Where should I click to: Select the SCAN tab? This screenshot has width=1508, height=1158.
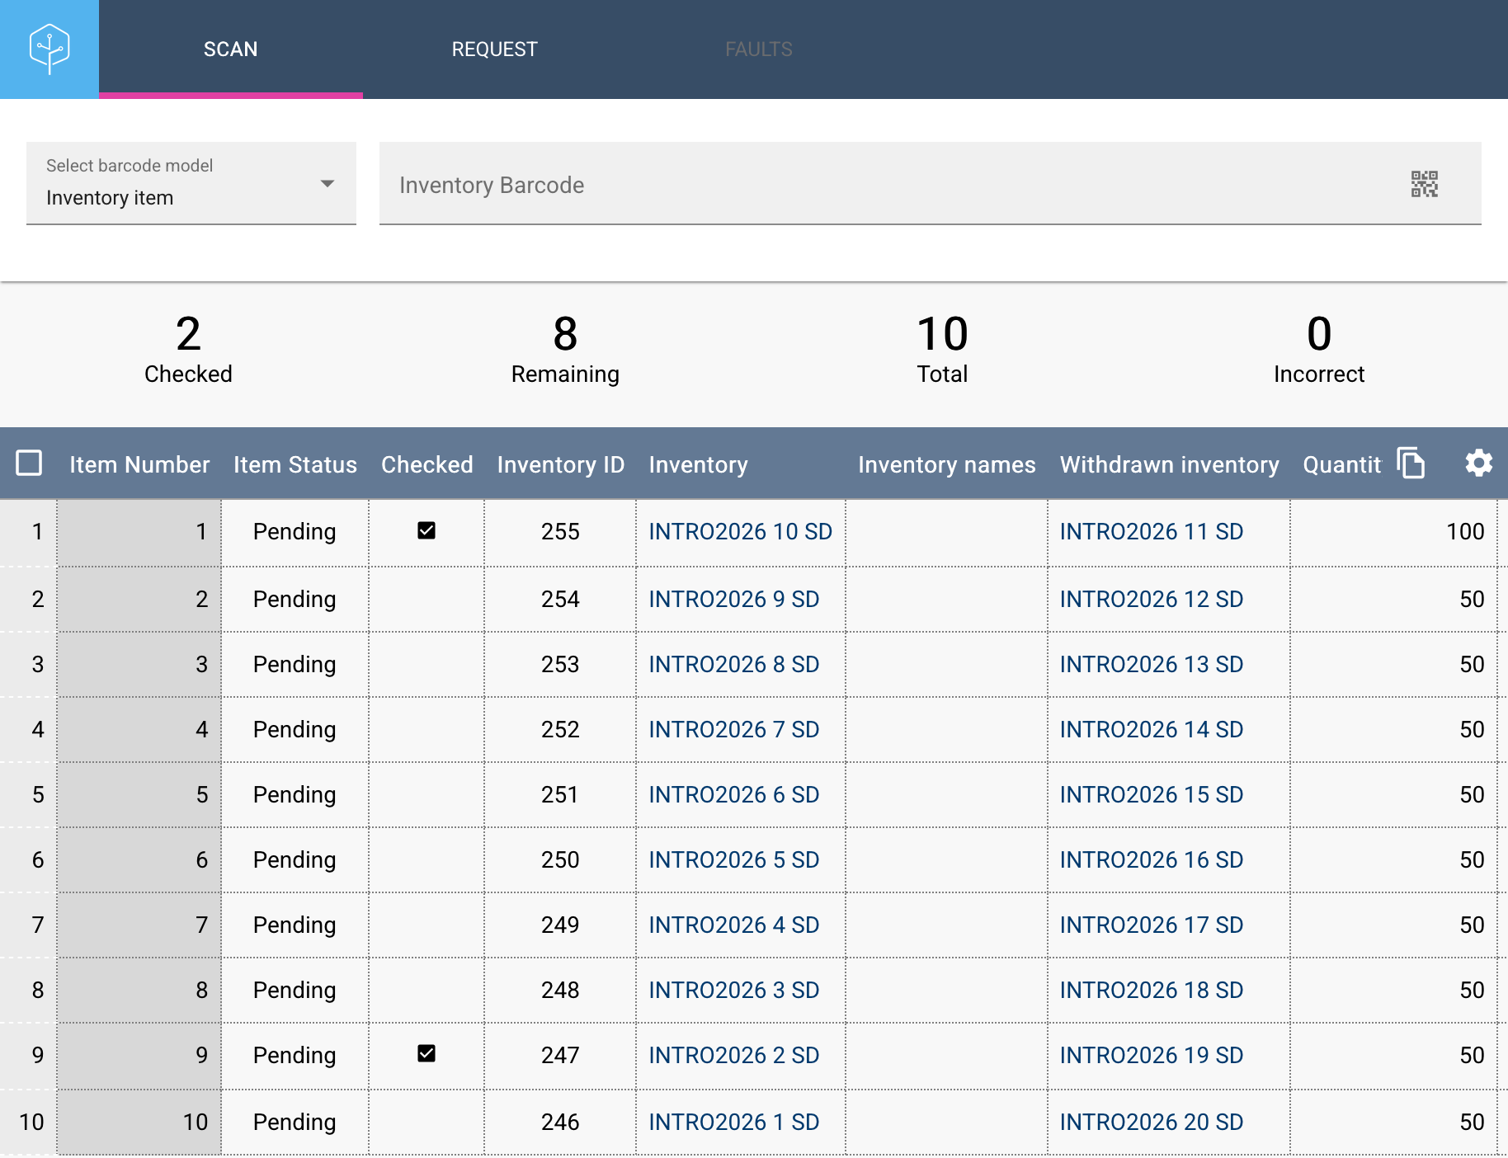click(x=231, y=49)
